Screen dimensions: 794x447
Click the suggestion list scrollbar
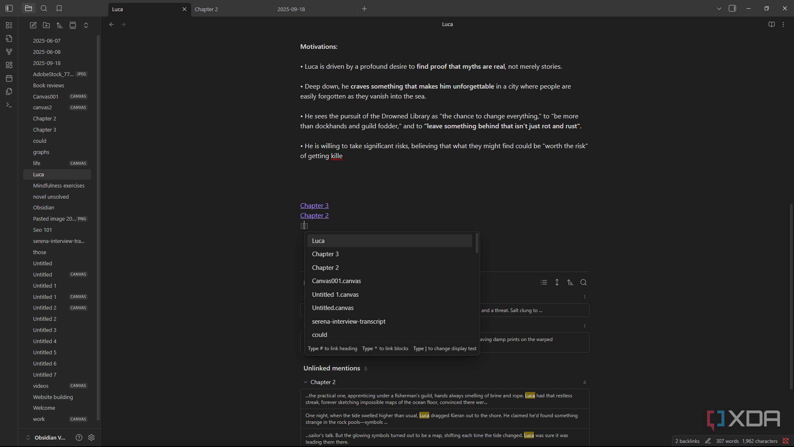pos(477,243)
